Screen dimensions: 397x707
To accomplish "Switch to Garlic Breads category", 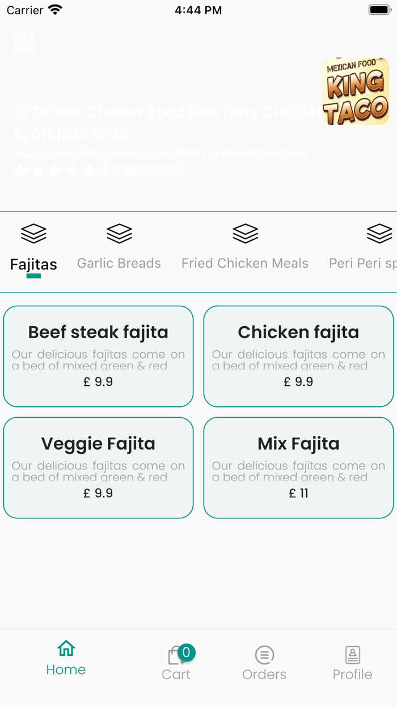I will pos(119,263).
